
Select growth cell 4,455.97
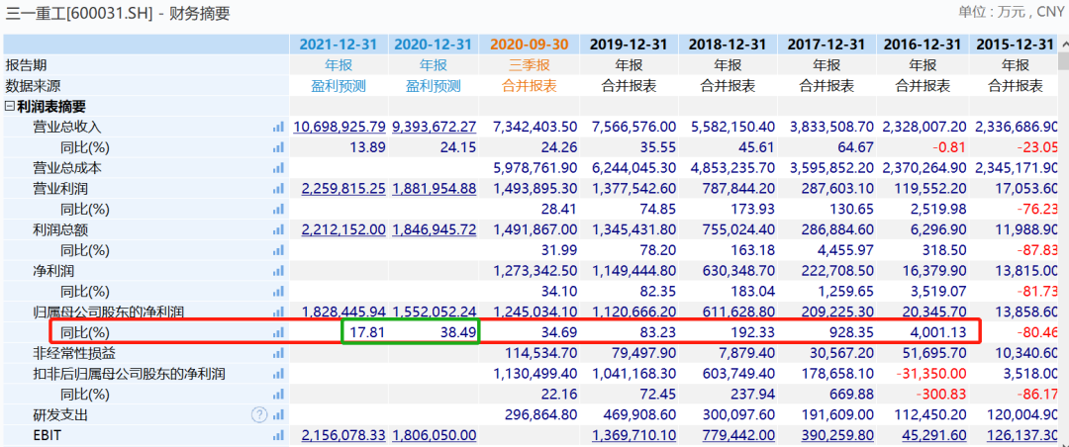click(846, 250)
